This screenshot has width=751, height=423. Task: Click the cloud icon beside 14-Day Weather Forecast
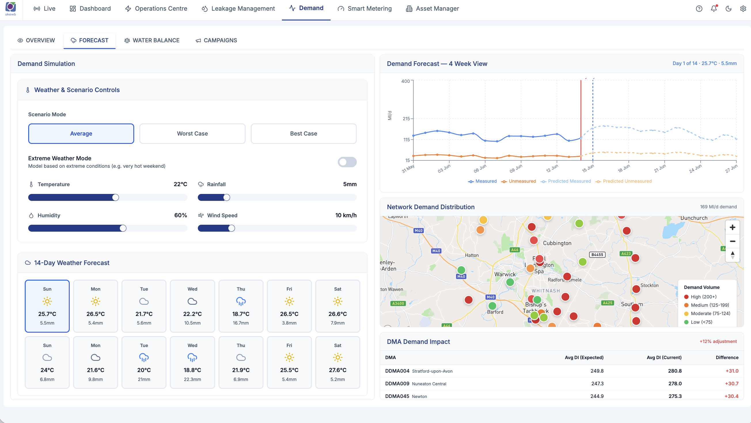click(x=28, y=263)
